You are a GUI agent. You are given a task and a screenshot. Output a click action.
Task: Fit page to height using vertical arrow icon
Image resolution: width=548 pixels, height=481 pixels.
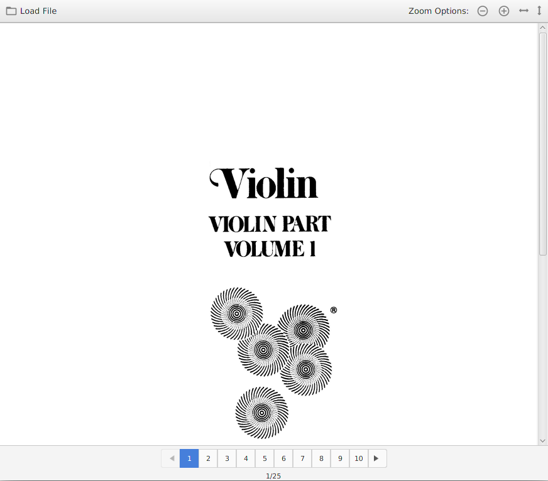tap(539, 11)
